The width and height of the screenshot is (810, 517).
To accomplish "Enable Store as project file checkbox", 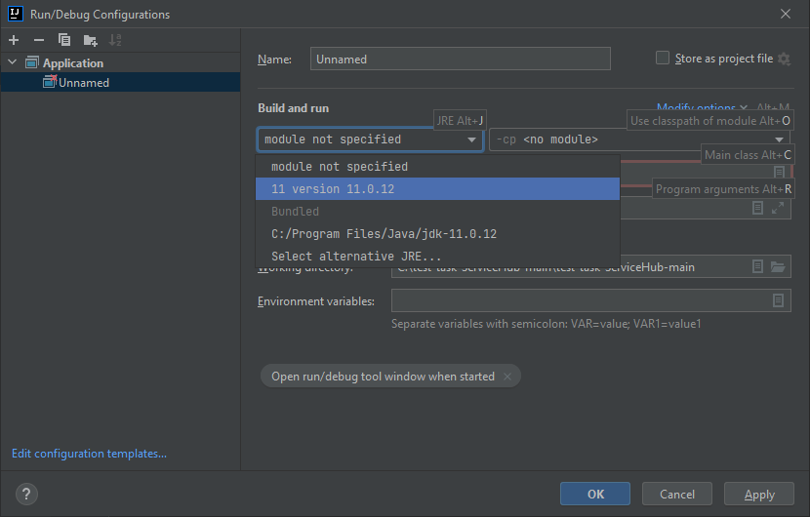I will click(x=663, y=58).
